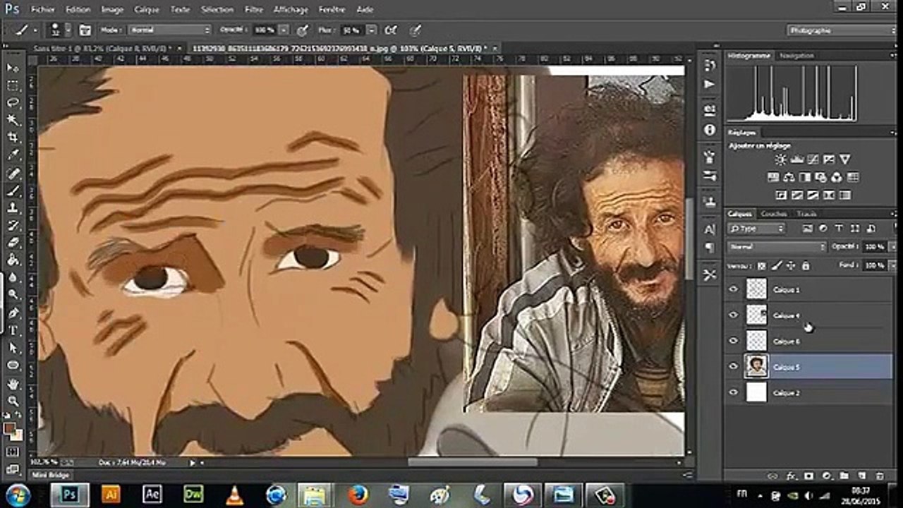Toggle tablet pressure for size
The width and height of the screenshot is (903, 508).
[x=416, y=30]
